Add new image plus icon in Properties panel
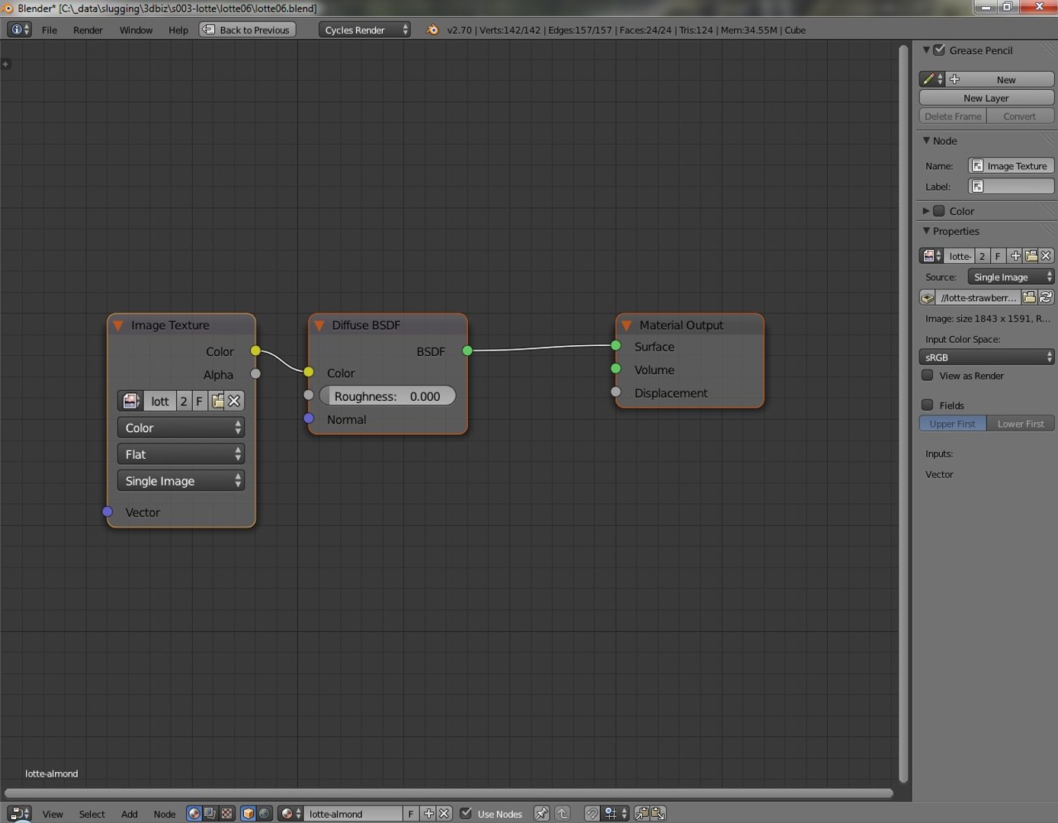The width and height of the screenshot is (1058, 823). (1015, 256)
